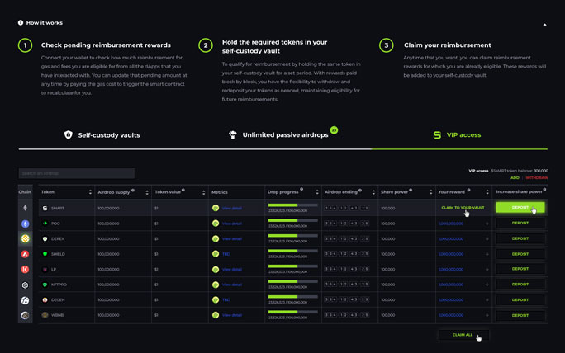The height and width of the screenshot is (353, 565).
Task: Focus the Search an airdrop field
Action: click(x=76, y=173)
